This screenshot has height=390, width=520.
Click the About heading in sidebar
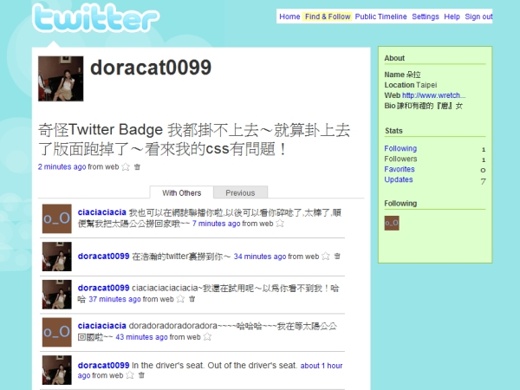394,58
